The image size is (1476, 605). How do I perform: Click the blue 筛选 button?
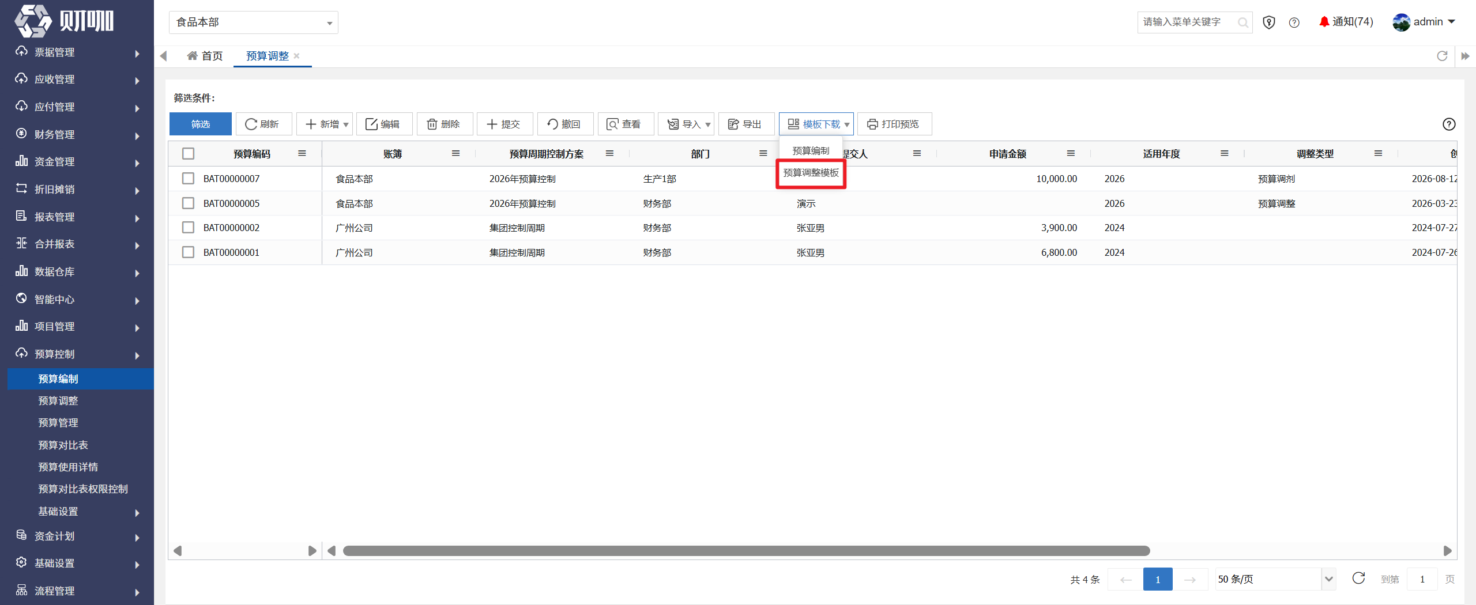(x=201, y=124)
